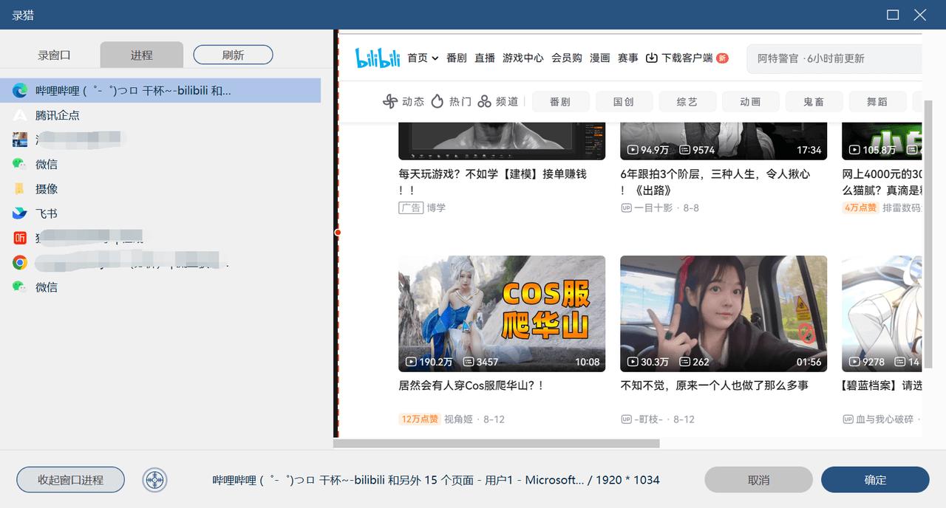
Task: Open the 17:34 duration video thumbnail
Action: 724,143
